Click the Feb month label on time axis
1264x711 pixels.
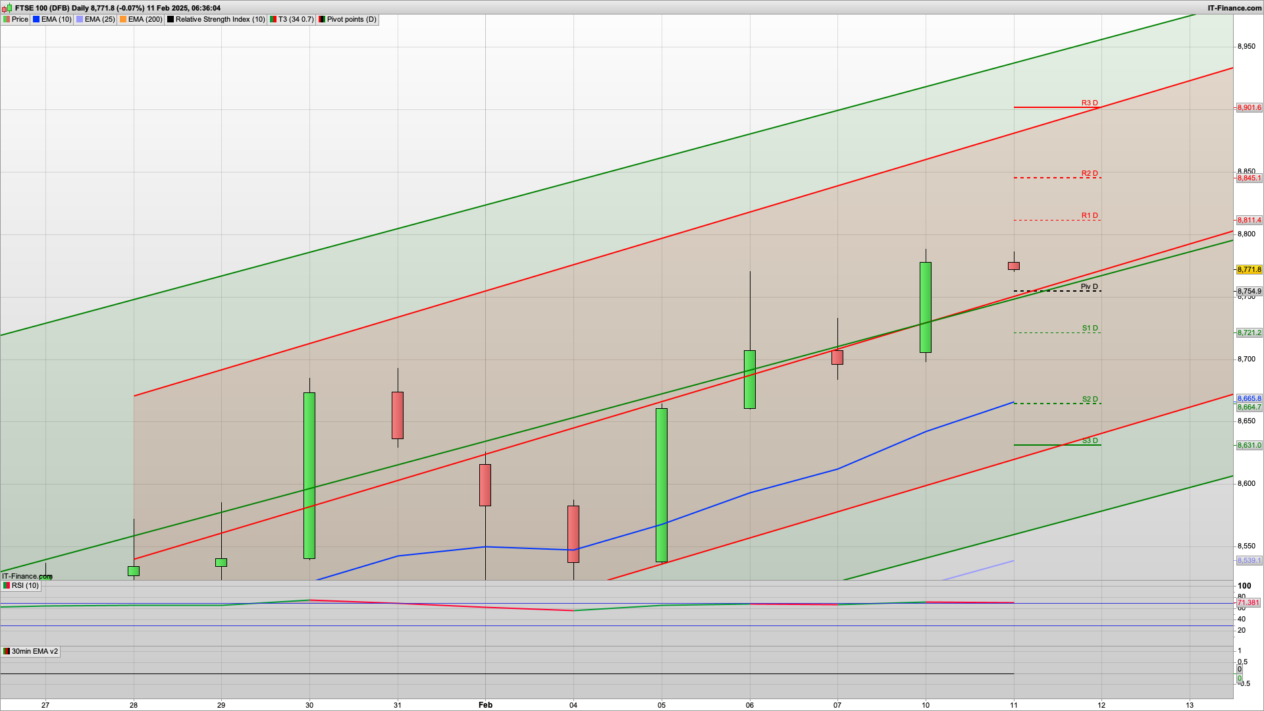coord(485,704)
